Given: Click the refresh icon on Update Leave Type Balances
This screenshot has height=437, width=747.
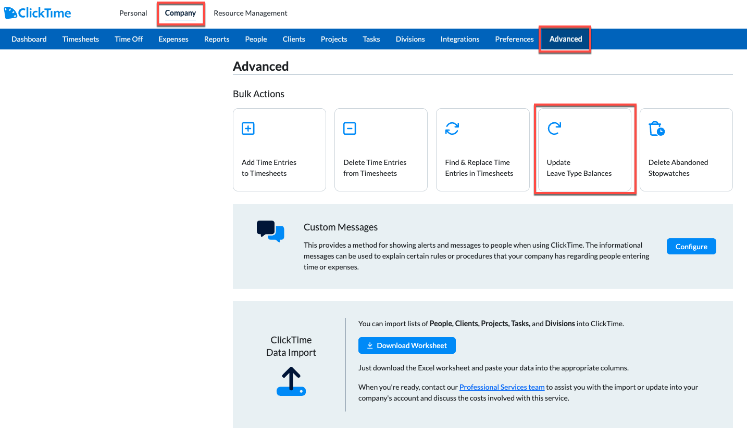Looking at the screenshot, I should click(554, 128).
